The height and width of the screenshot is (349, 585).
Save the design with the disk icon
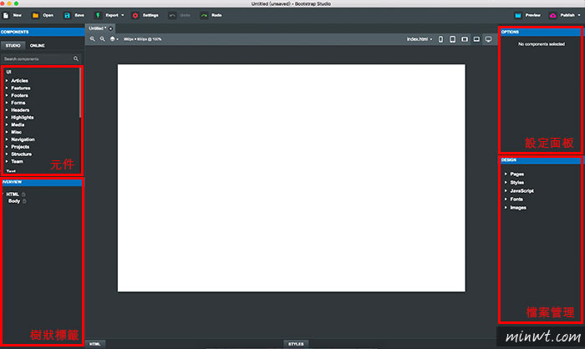67,16
